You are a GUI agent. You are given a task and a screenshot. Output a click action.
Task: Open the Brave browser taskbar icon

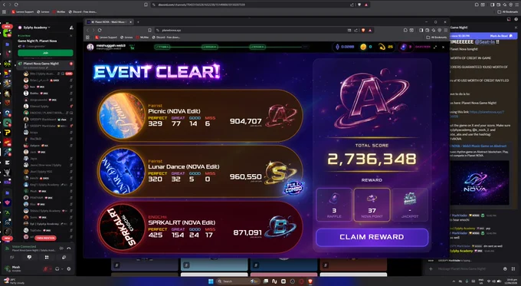click(310, 281)
